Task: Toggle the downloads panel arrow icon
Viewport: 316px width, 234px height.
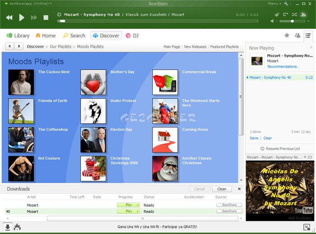Action: point(8,227)
